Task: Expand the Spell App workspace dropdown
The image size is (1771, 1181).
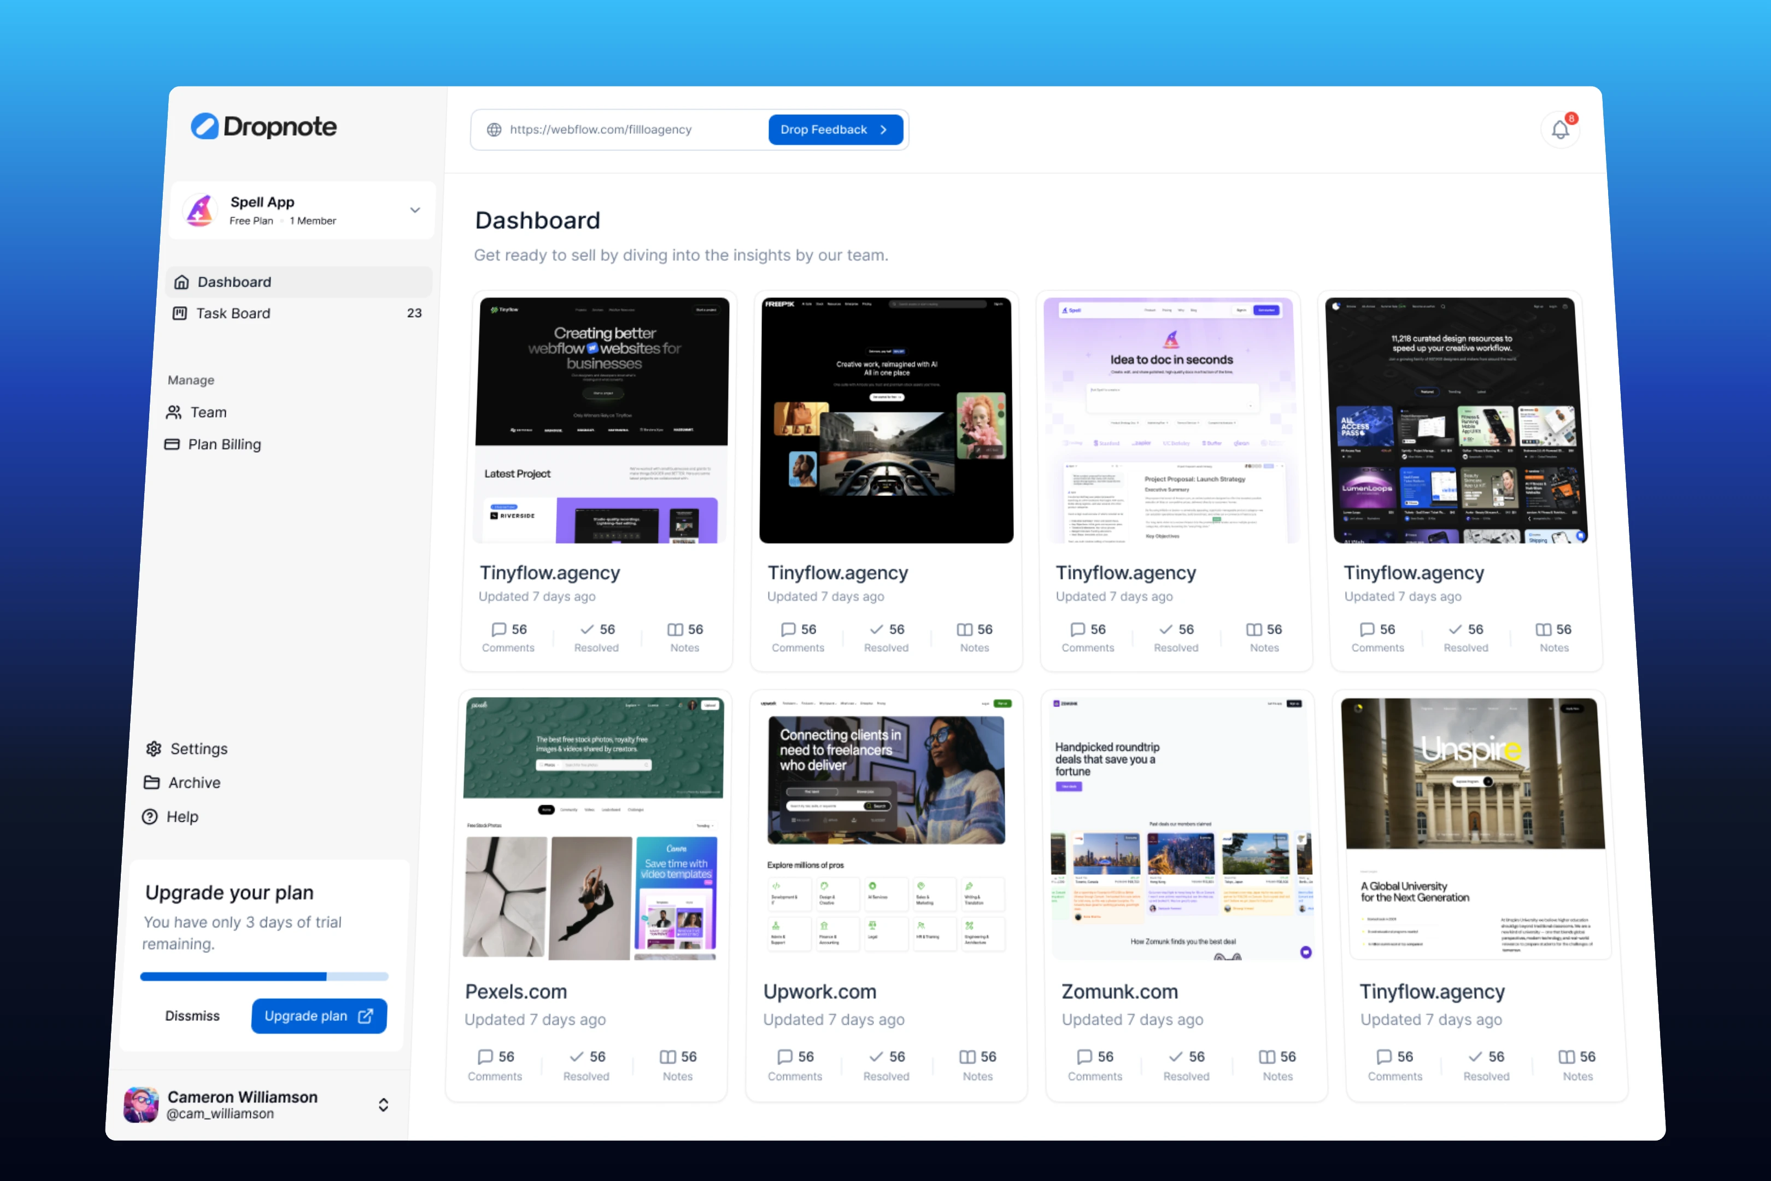Action: [415, 210]
